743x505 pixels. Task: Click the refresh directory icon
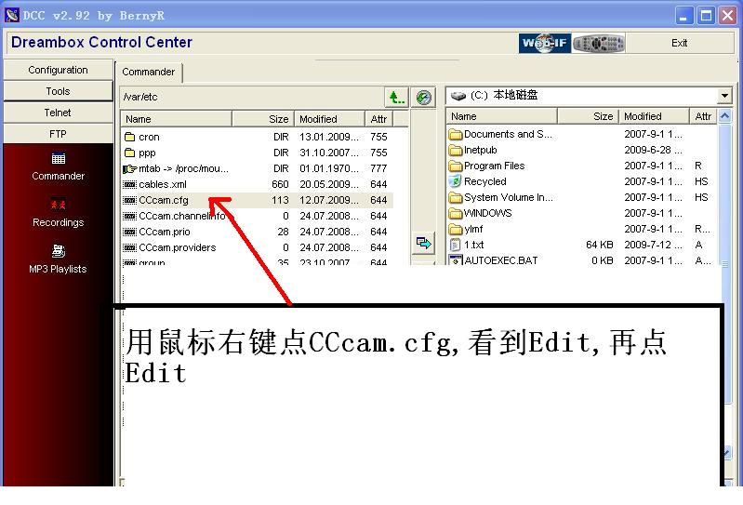tap(423, 98)
